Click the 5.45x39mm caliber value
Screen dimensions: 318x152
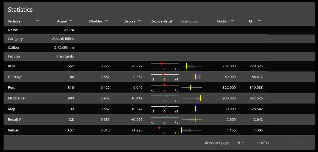pyautogui.click(x=64, y=47)
